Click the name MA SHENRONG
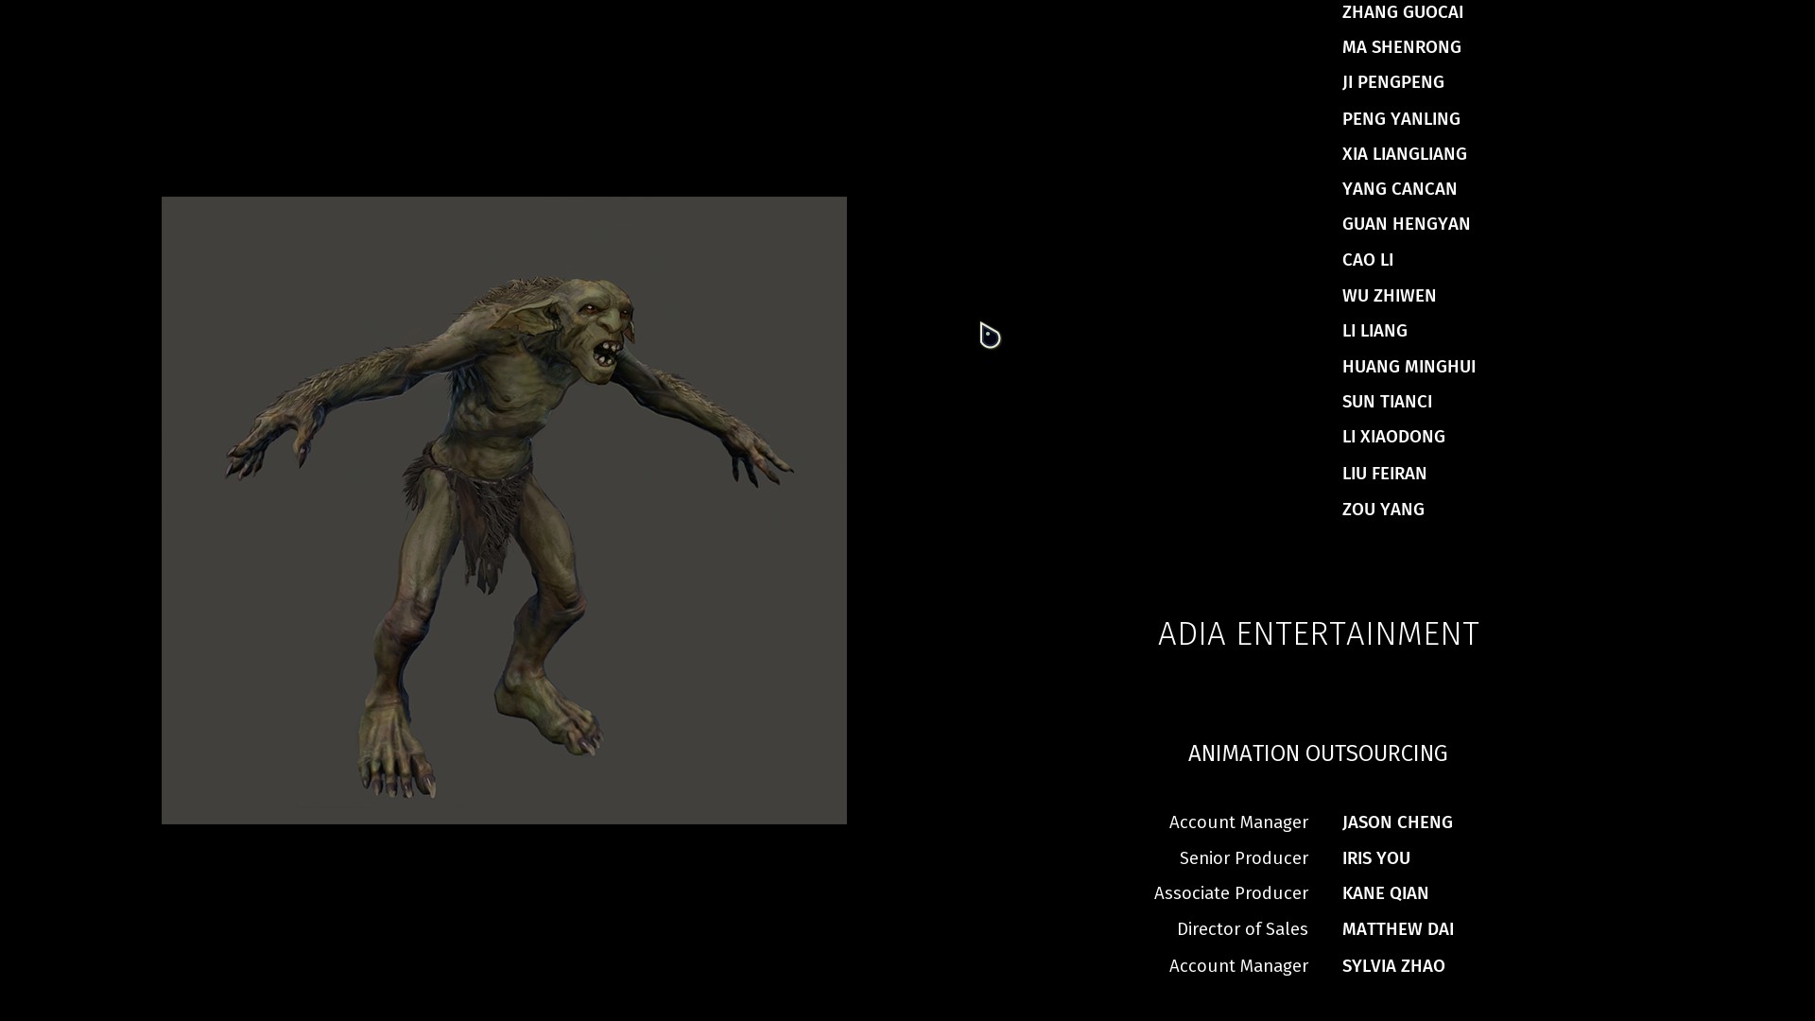 click(x=1401, y=47)
